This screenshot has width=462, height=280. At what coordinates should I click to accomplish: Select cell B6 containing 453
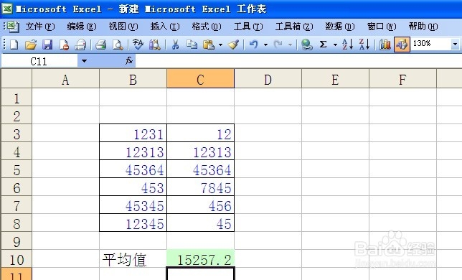[x=133, y=187]
